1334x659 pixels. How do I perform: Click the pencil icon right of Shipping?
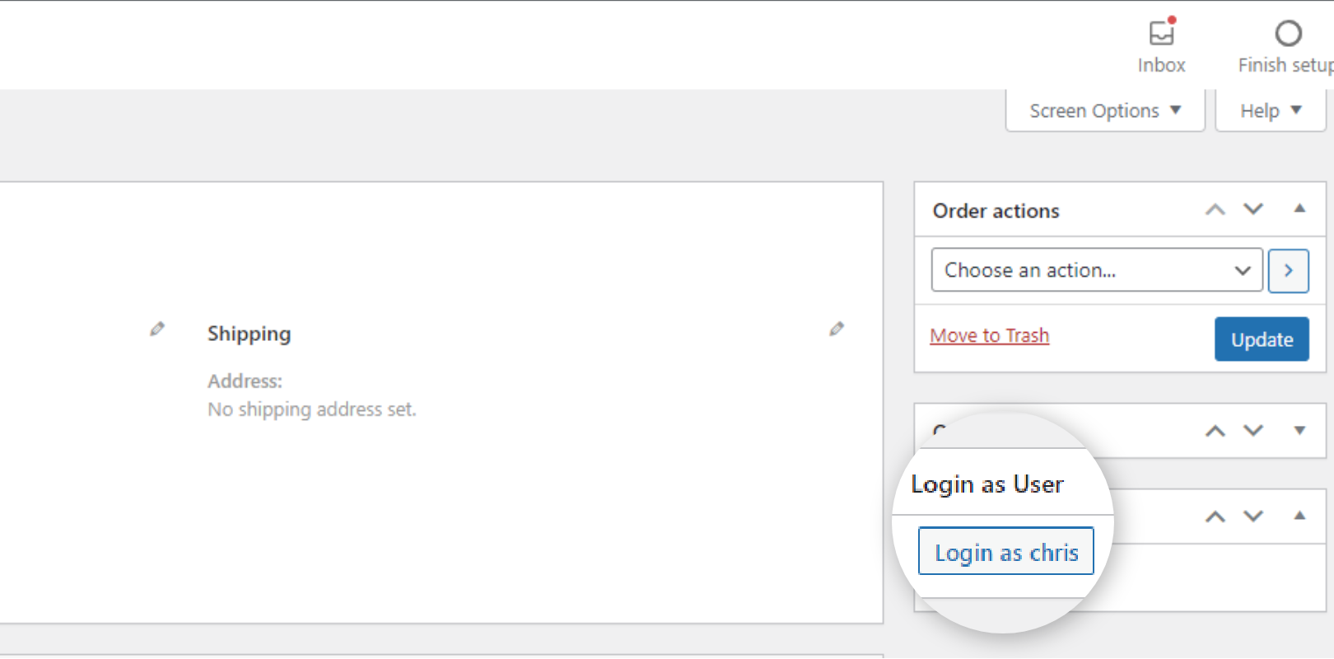tap(837, 329)
